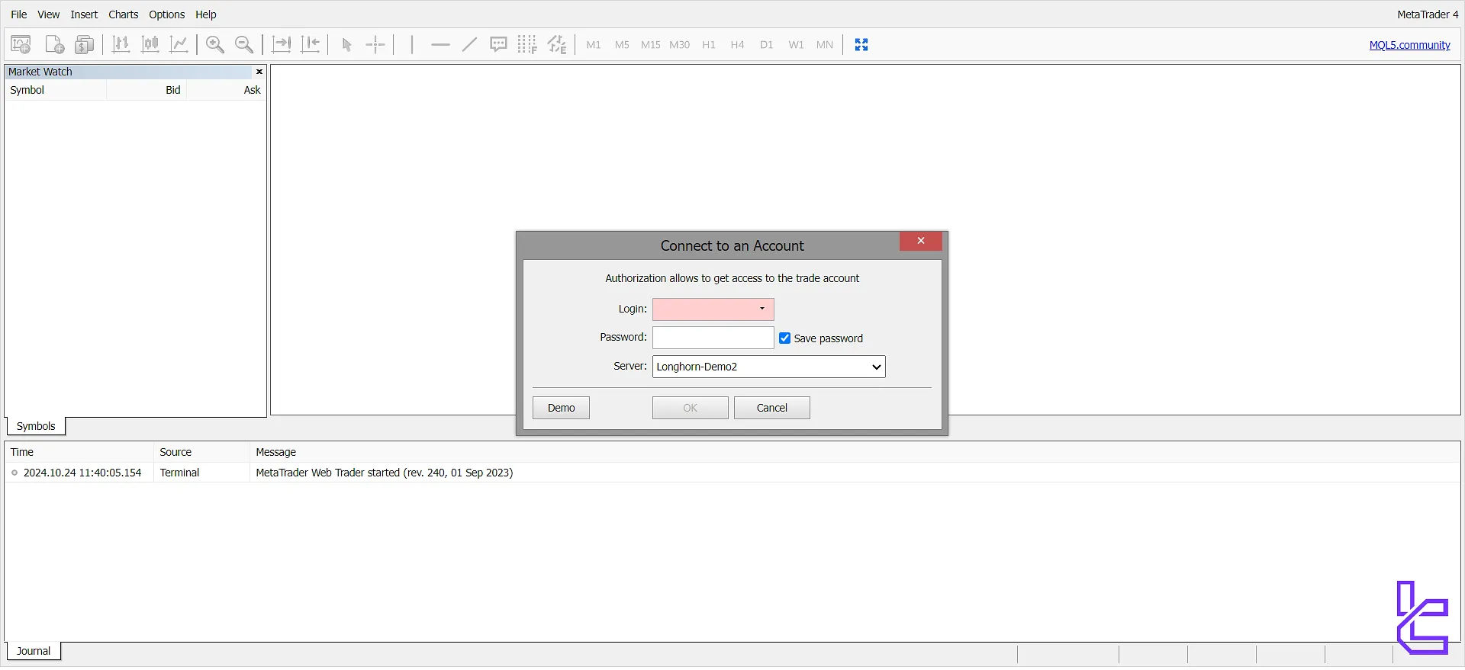The width and height of the screenshot is (1465, 670).
Task: Add a text label comment tool
Action: 498,45
